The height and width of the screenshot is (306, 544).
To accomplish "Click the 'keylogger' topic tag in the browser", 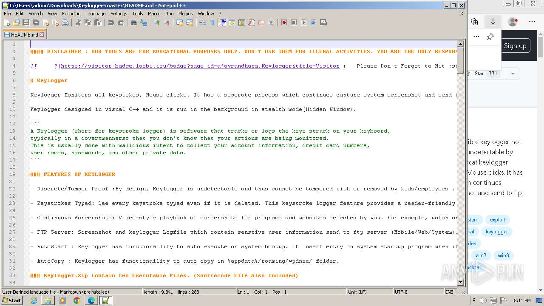I will click(x=497, y=232).
